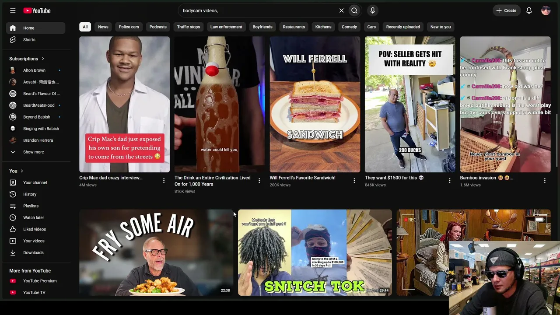Open Watch later list
560x315 pixels.
click(x=35, y=217)
